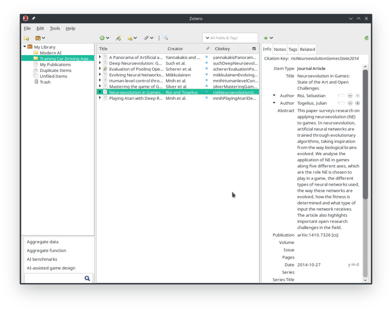
Task: Select My Publications in library
Action: pos(55,64)
